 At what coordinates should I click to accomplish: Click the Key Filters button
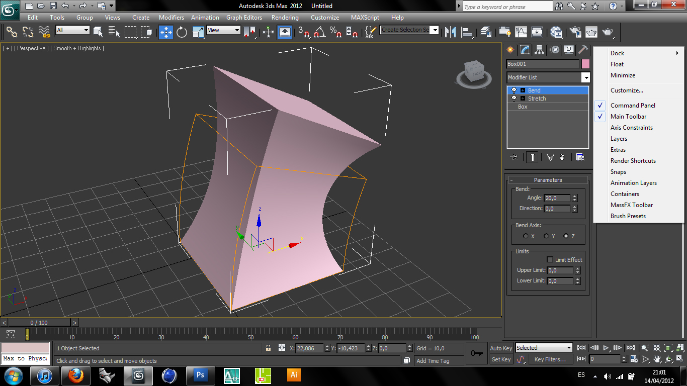pyautogui.click(x=550, y=359)
